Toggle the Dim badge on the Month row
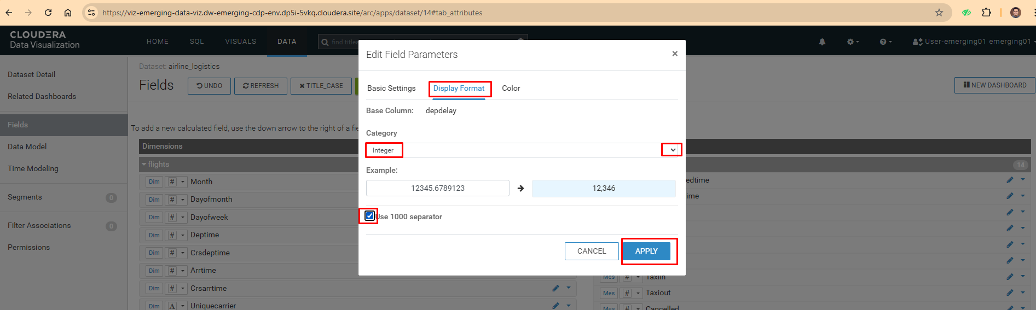Viewport: 1036px width, 310px height. tap(154, 182)
